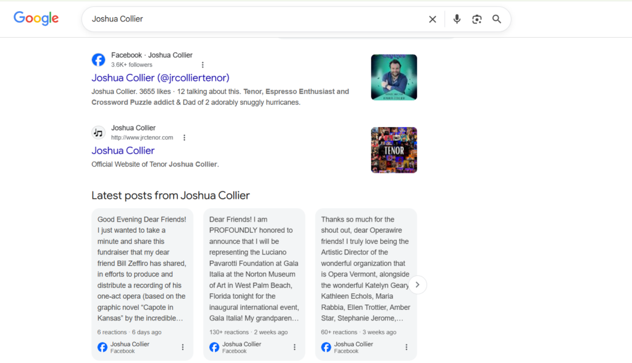Open options menu on 60+ reactions post
This screenshot has width=632, height=363.
[x=406, y=348]
